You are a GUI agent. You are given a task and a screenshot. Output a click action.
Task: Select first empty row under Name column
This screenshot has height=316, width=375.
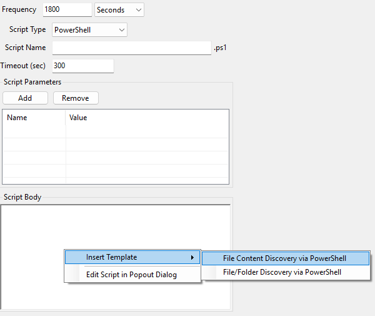(34, 132)
